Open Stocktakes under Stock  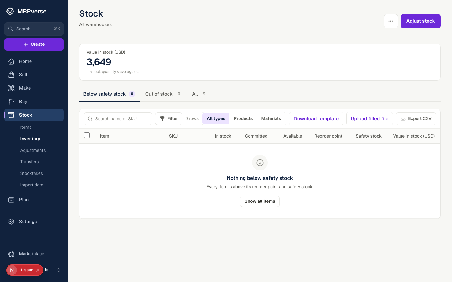click(31, 173)
